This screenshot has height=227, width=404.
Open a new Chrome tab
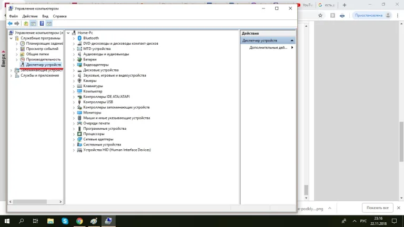(x=345, y=5)
